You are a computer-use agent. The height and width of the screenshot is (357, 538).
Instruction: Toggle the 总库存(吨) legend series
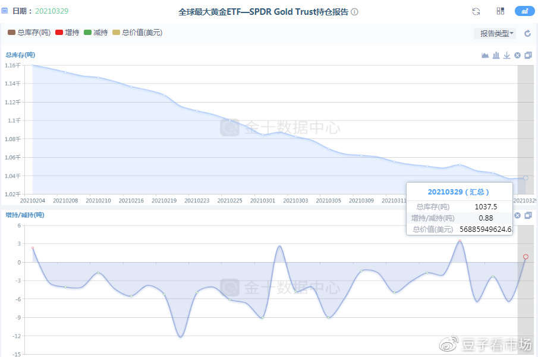click(29, 33)
